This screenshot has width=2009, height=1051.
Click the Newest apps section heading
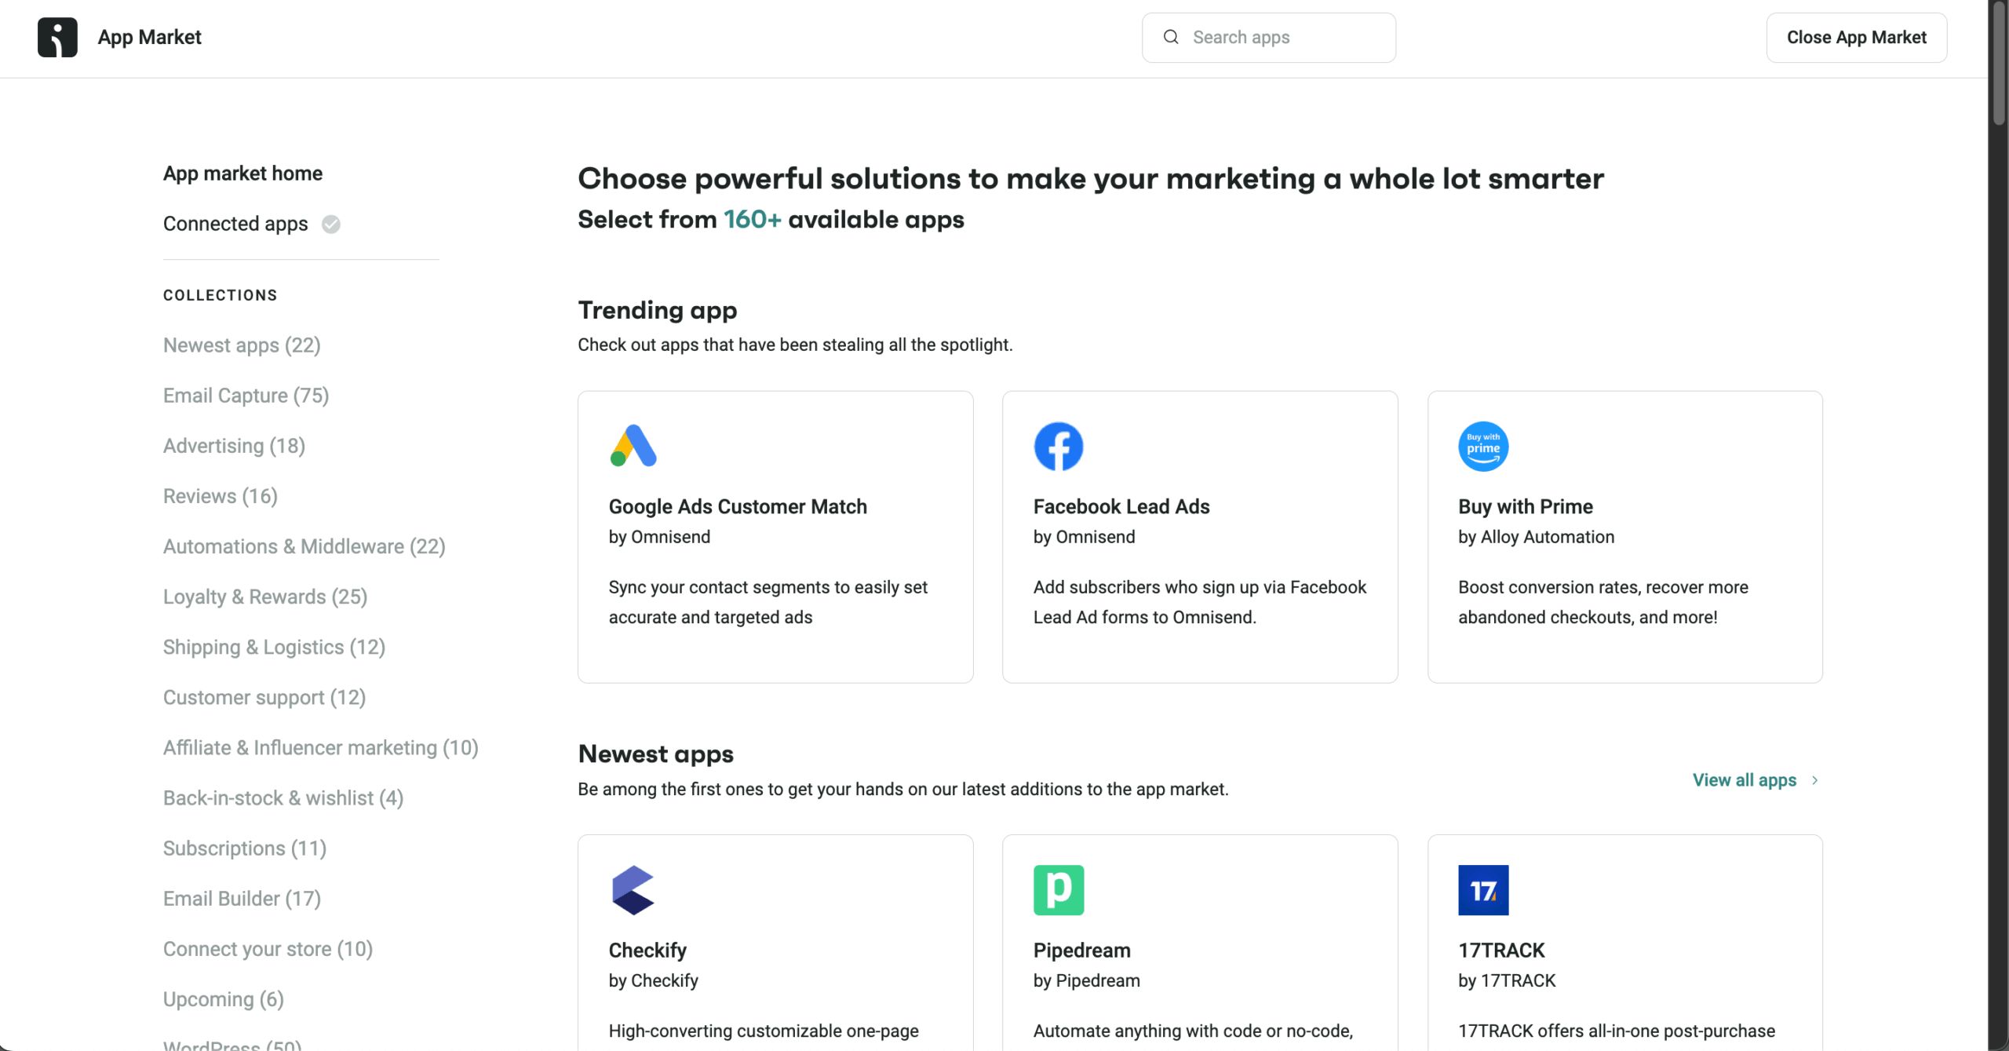click(656, 754)
